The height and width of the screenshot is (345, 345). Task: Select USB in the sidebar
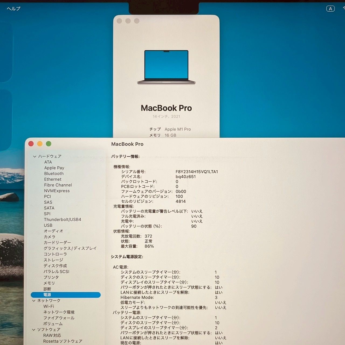tap(48, 225)
